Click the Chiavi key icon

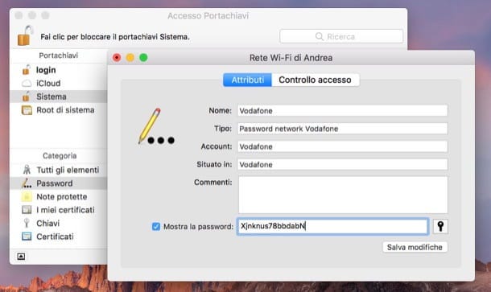pos(27,223)
